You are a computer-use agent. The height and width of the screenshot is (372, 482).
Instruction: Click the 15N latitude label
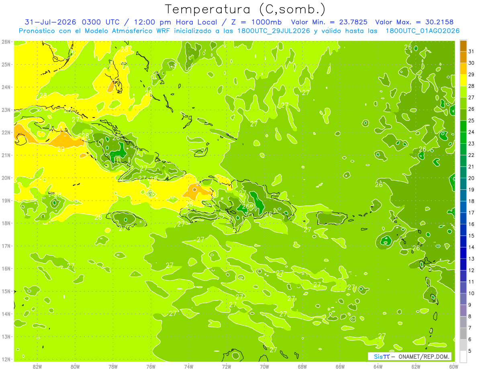(x=6, y=291)
